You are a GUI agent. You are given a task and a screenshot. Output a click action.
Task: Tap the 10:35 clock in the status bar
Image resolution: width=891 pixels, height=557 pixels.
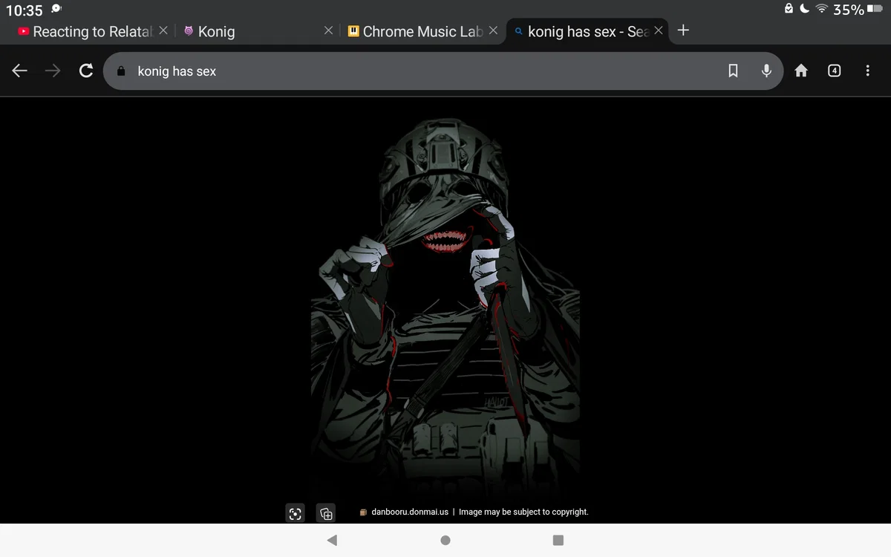click(25, 10)
